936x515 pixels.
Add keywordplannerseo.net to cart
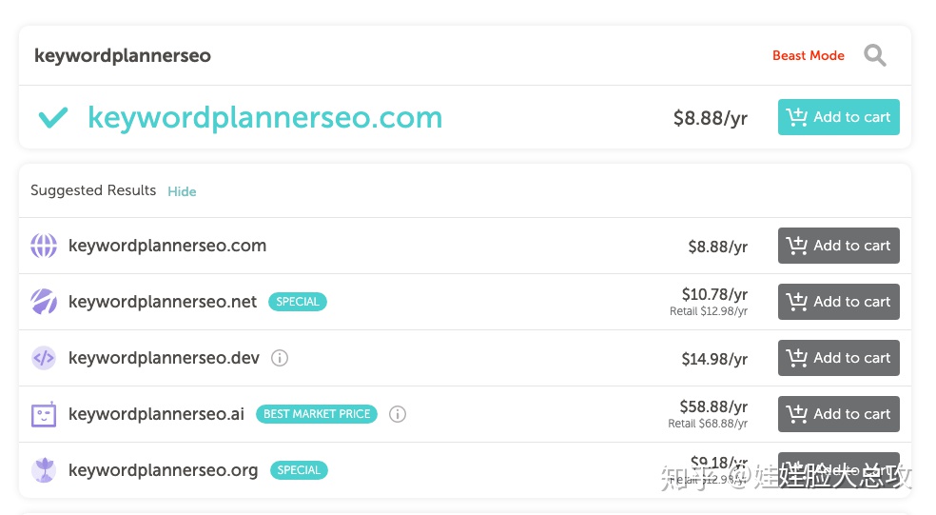[839, 302]
